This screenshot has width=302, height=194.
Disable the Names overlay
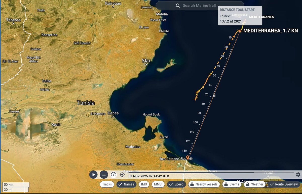click(x=126, y=184)
